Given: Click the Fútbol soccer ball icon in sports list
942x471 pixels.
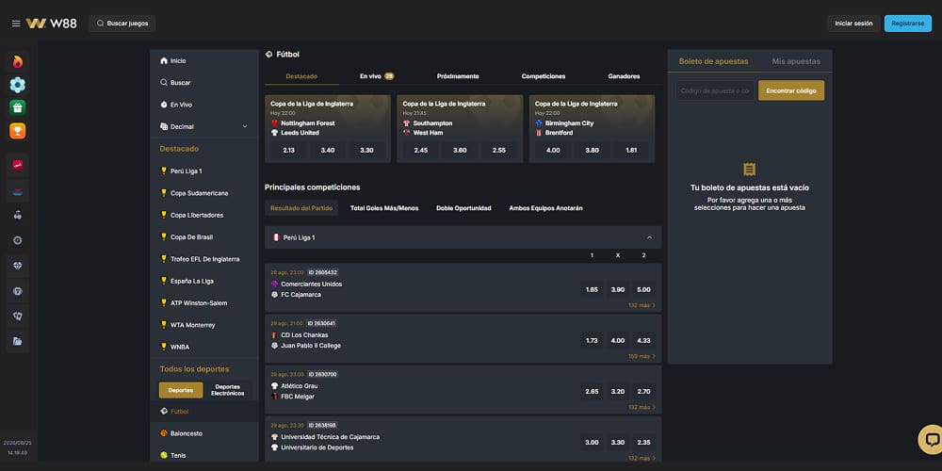Looking at the screenshot, I should click(x=163, y=412).
